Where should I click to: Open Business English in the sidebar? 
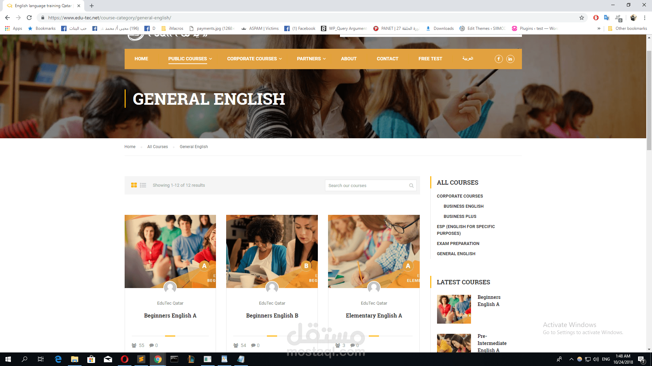tap(464, 206)
